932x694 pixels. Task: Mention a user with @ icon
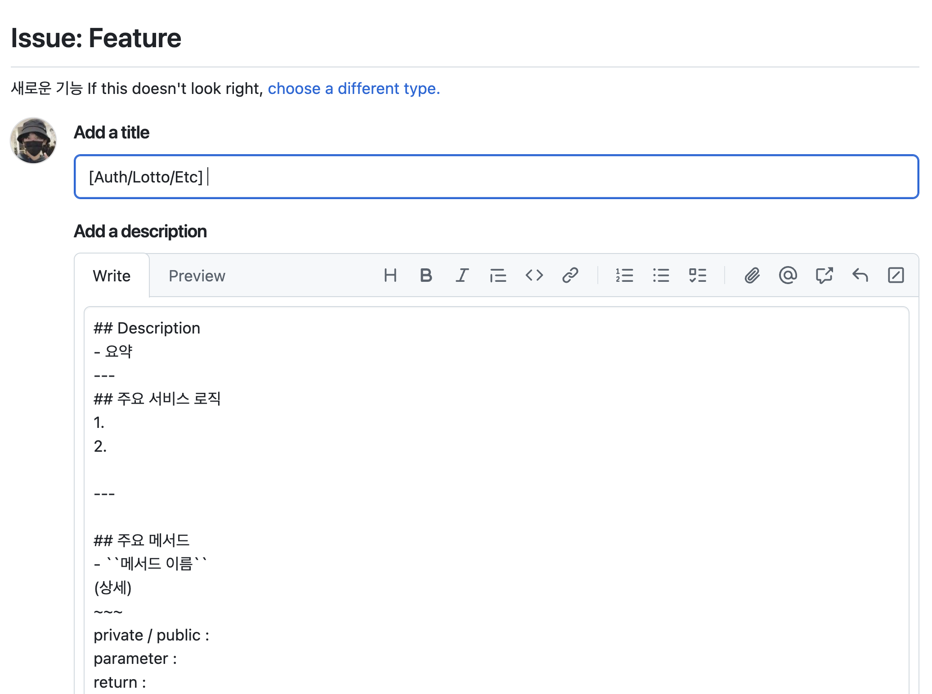point(788,275)
